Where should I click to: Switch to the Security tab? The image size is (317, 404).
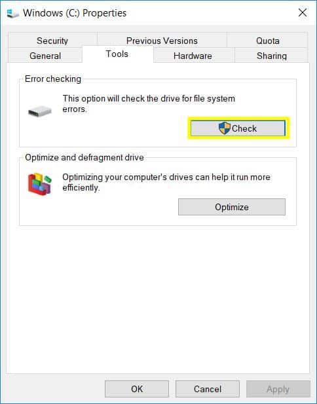52,41
